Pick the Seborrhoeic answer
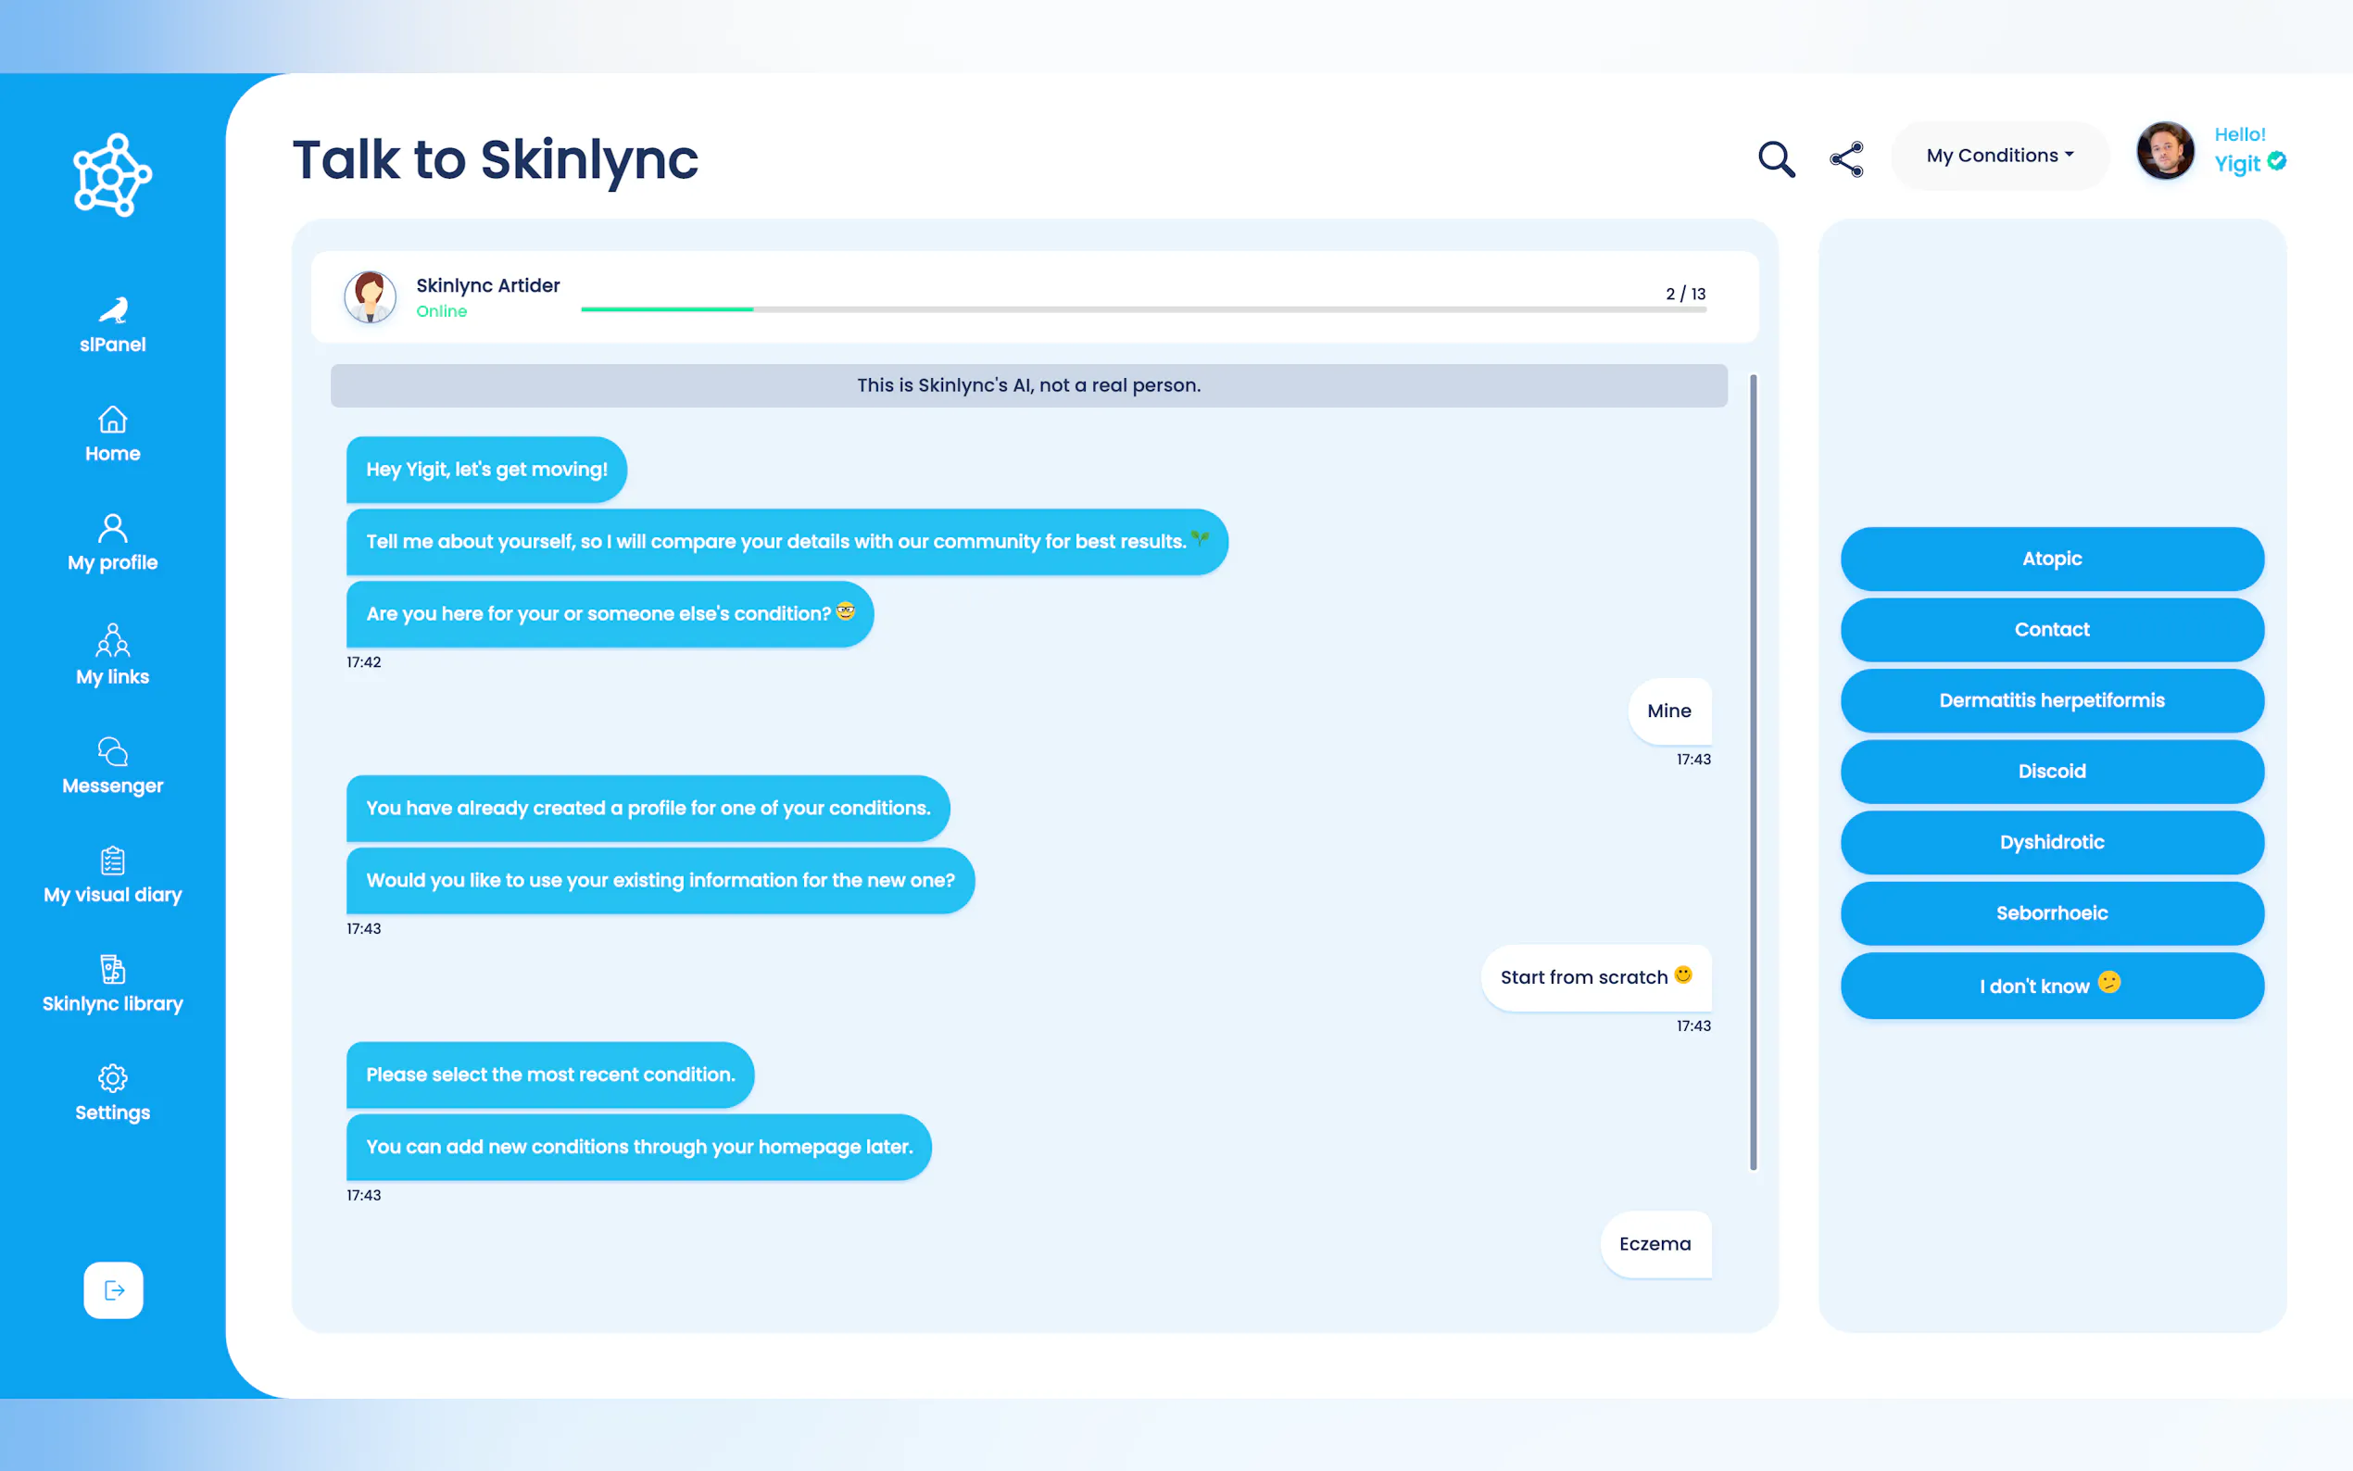 pos(2051,912)
